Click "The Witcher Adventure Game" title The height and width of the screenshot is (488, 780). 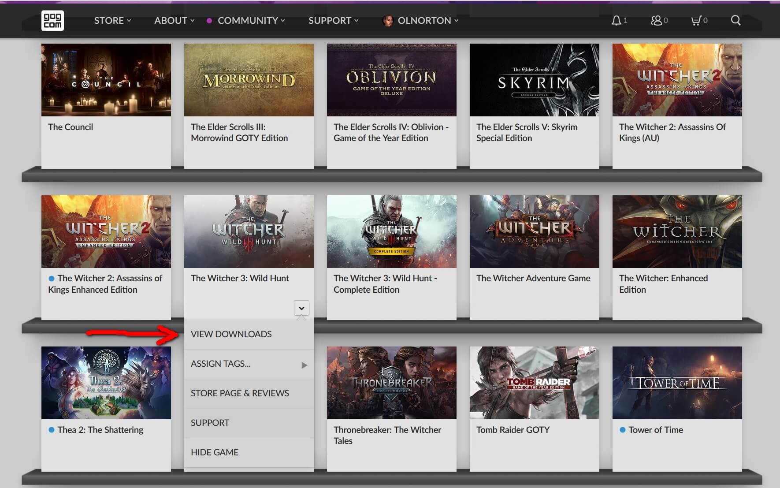[x=533, y=278]
